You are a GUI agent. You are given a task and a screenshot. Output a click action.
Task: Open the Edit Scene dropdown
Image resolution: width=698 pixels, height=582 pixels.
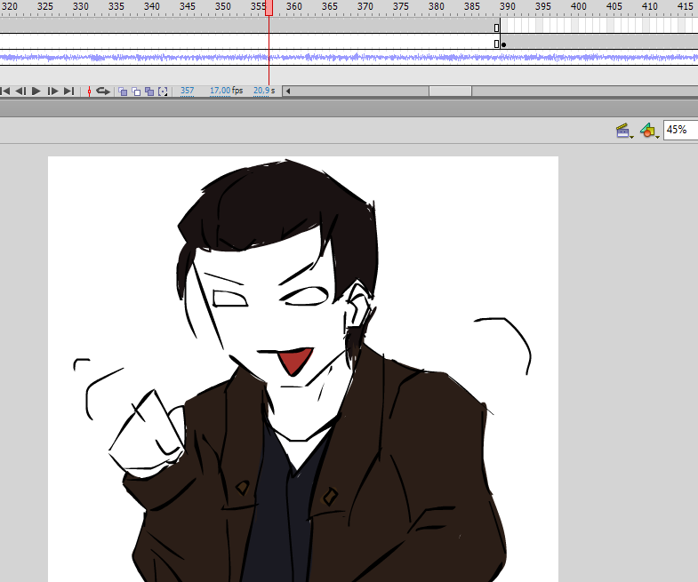(x=624, y=131)
